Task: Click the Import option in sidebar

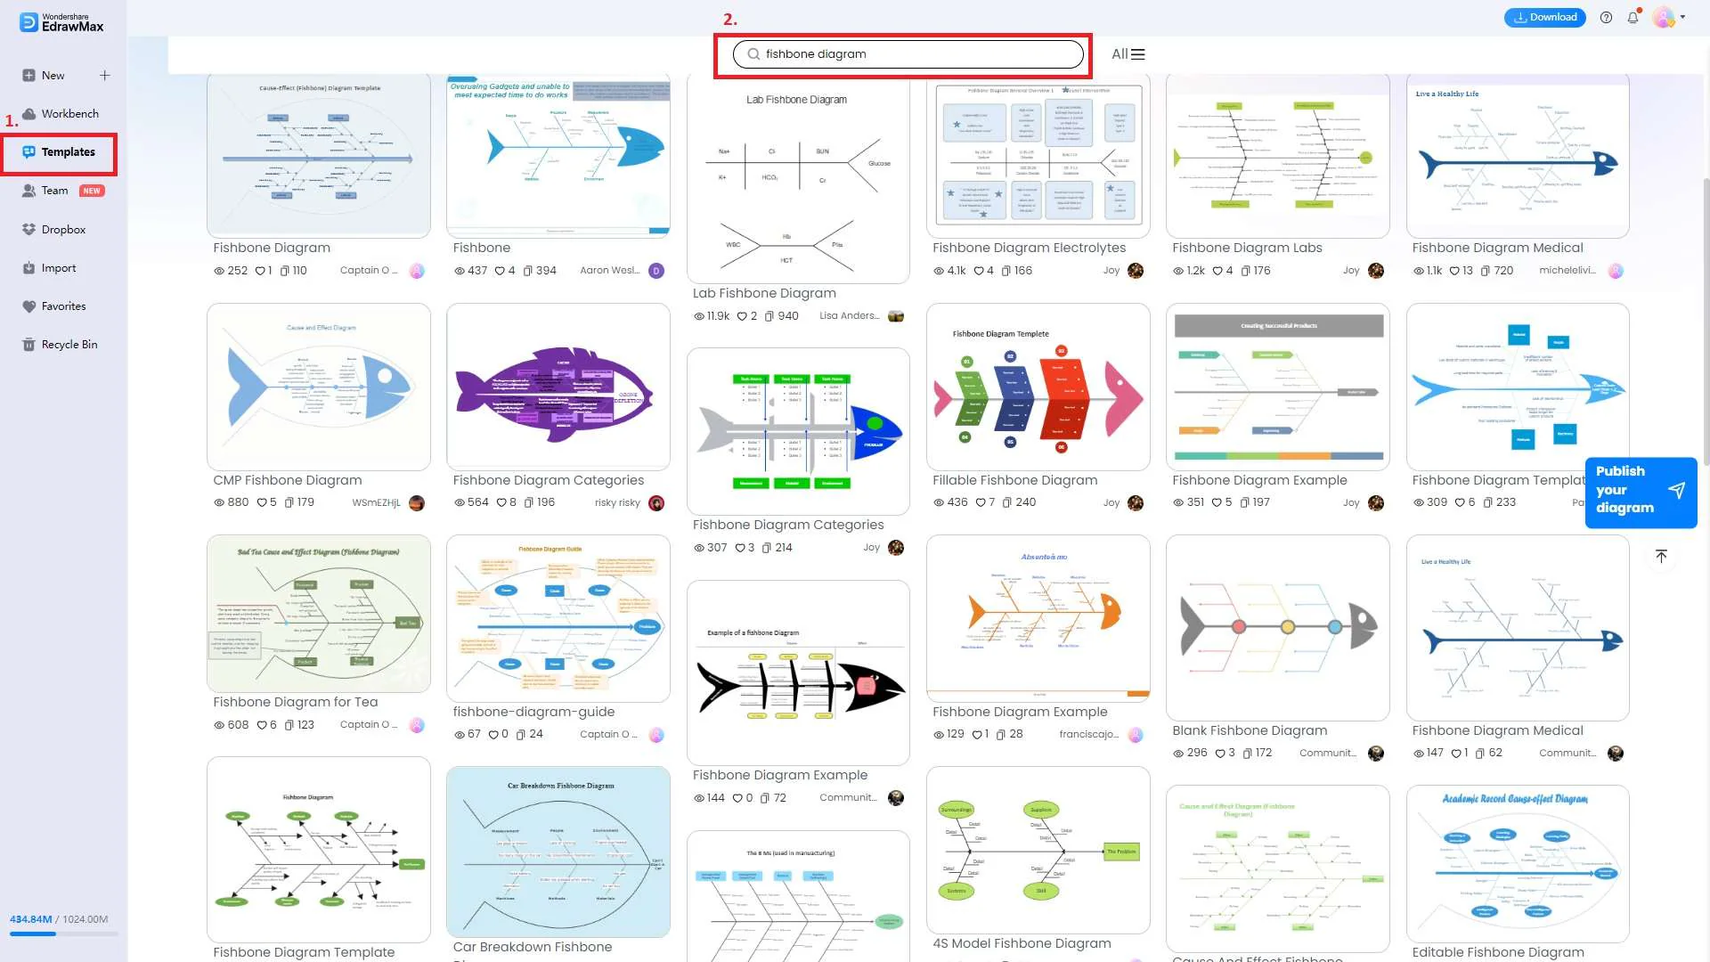Action: pyautogui.click(x=58, y=266)
